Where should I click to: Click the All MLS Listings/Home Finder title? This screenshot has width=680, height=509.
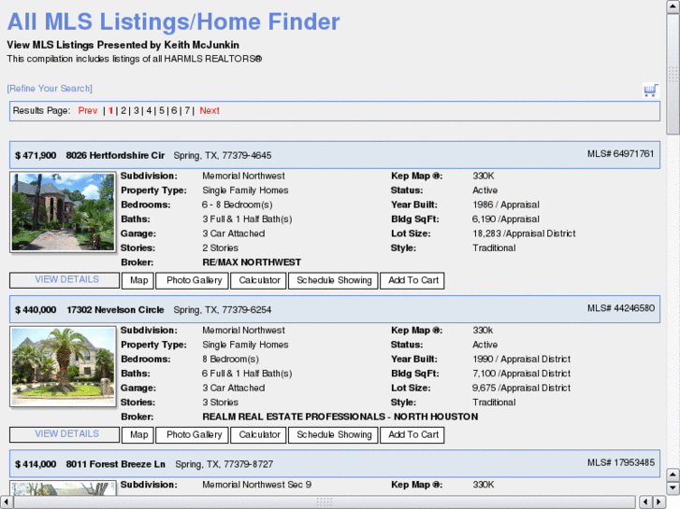click(173, 21)
